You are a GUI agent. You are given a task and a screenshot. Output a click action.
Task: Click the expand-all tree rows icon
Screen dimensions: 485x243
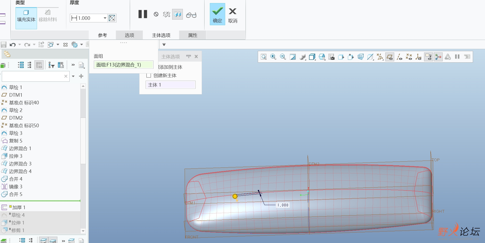click(21, 65)
